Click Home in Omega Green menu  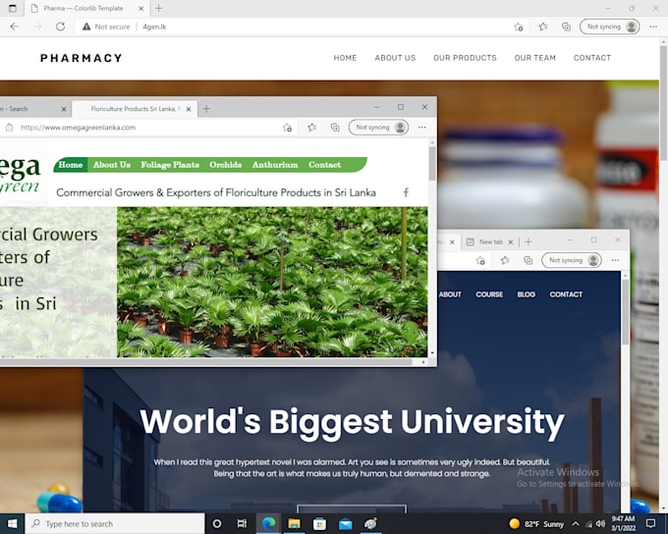pyautogui.click(x=71, y=165)
